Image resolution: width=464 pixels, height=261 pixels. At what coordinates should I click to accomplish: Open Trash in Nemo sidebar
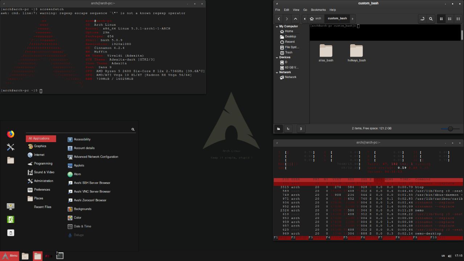tap(286, 52)
